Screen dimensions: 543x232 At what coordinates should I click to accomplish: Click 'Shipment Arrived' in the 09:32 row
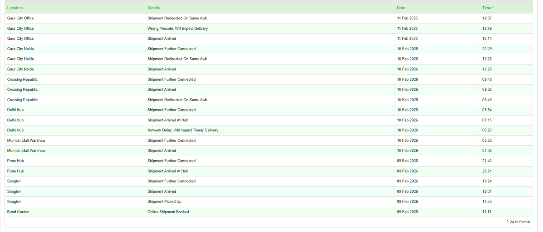coord(162,90)
